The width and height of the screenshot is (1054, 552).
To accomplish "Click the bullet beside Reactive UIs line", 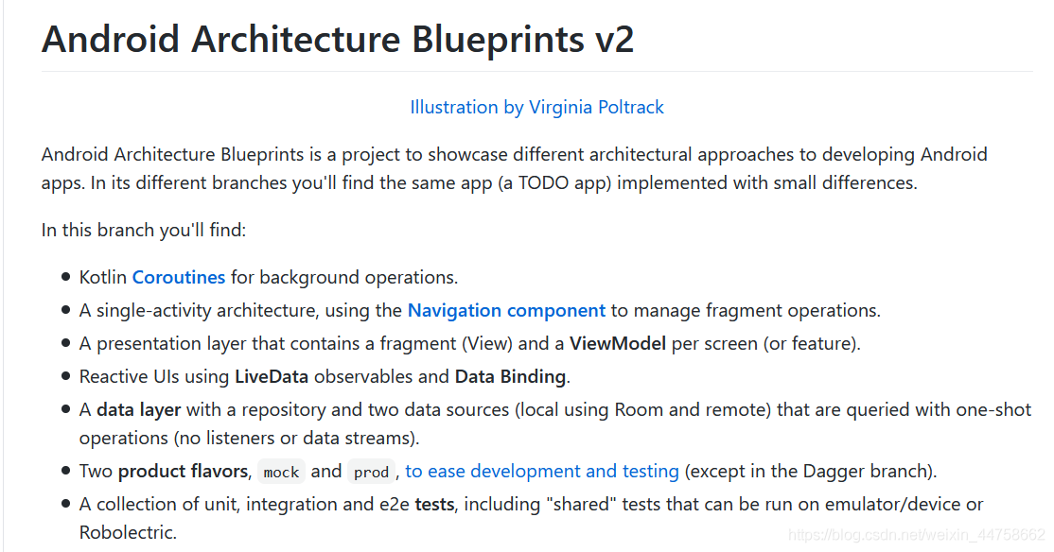I will coord(65,376).
